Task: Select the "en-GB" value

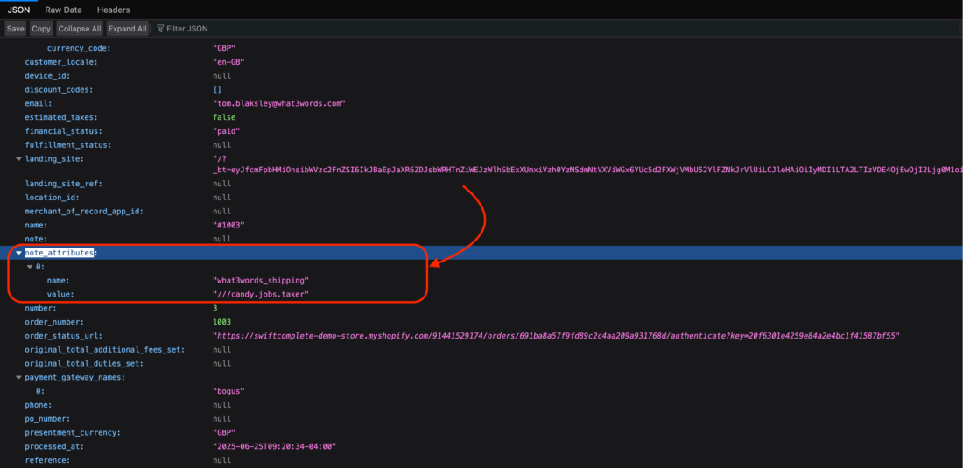Action: [229, 62]
